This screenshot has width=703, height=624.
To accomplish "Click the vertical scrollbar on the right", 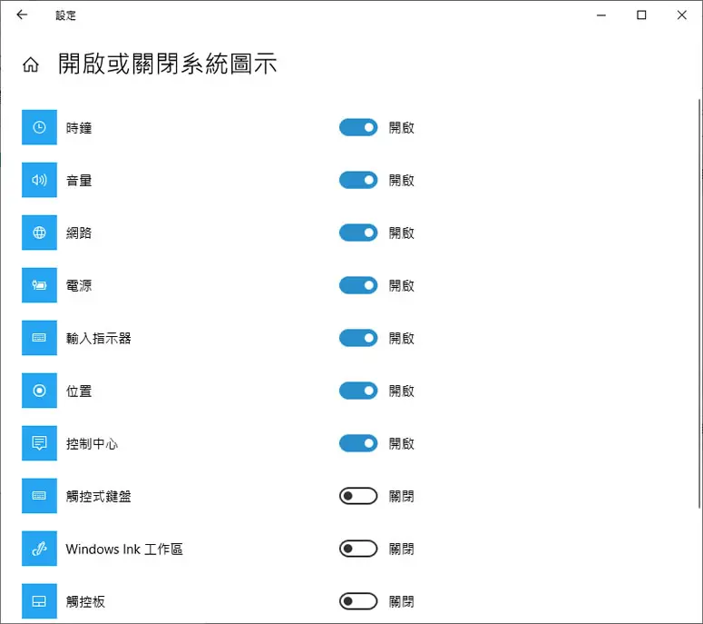I will point(700,303).
